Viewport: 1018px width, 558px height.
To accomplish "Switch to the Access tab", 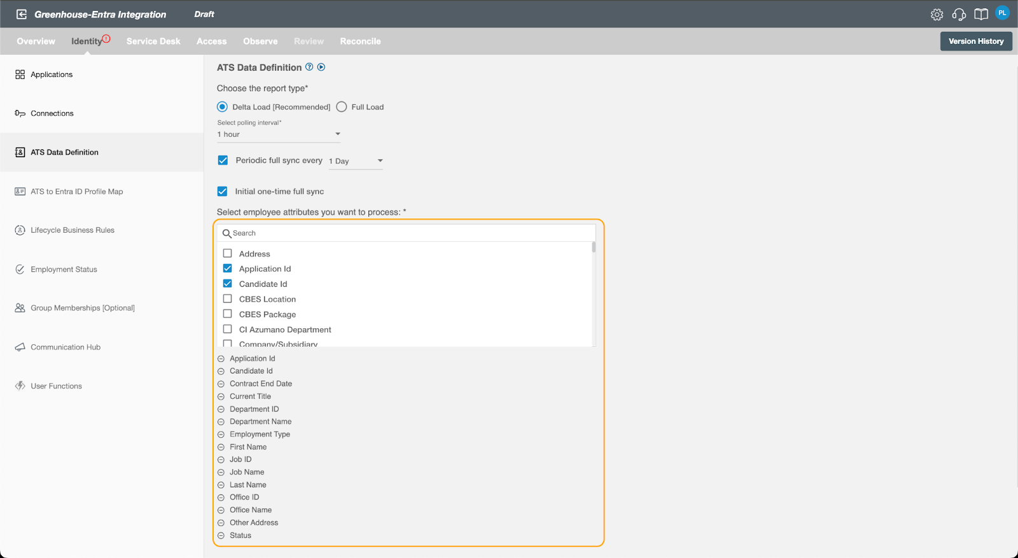I will click(211, 41).
